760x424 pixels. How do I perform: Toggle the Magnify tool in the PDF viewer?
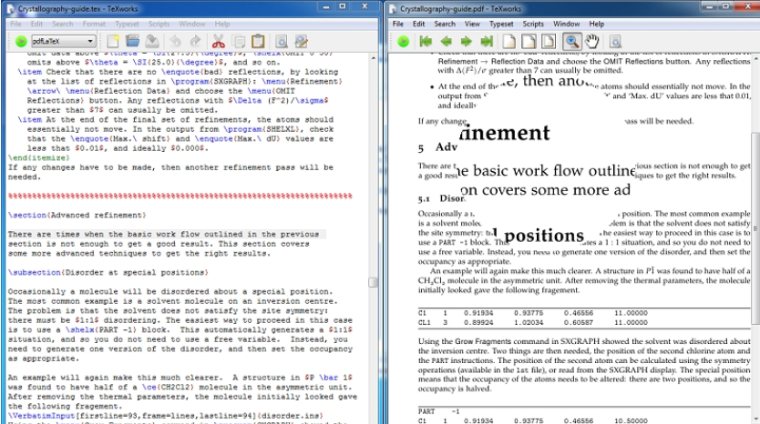pyautogui.click(x=572, y=42)
